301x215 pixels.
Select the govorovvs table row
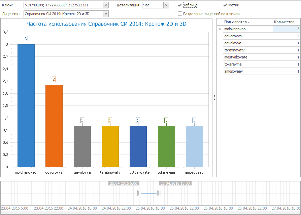pyautogui.click(x=247, y=36)
